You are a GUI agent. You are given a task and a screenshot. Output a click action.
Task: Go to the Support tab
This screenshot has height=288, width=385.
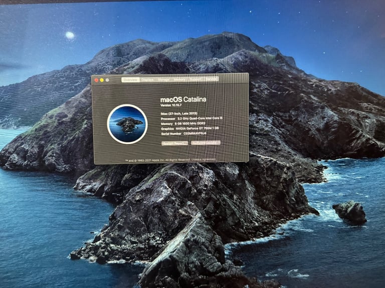coord(196,79)
